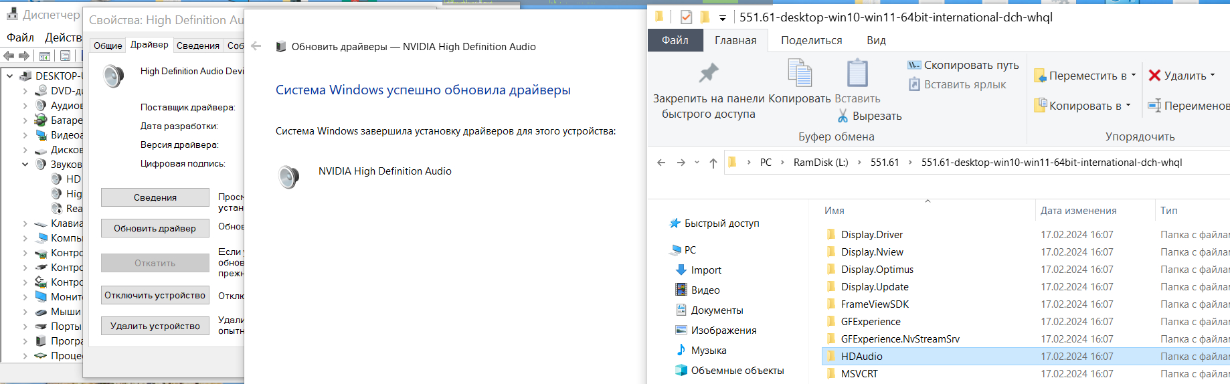
Task: Open the Файл menu in Device Manager
Action: [x=20, y=37]
